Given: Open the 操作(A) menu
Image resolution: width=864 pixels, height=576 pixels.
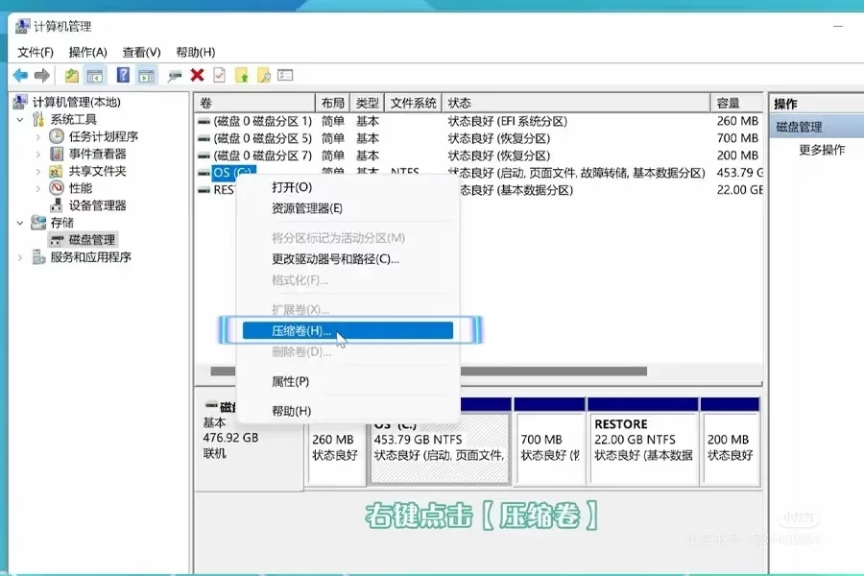Looking at the screenshot, I should pyautogui.click(x=88, y=51).
